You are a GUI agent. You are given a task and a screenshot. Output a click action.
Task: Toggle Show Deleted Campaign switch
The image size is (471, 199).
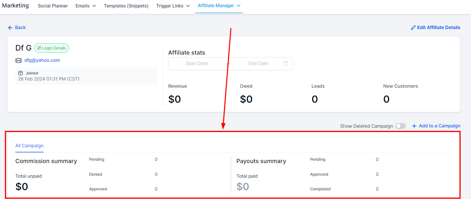tap(401, 126)
